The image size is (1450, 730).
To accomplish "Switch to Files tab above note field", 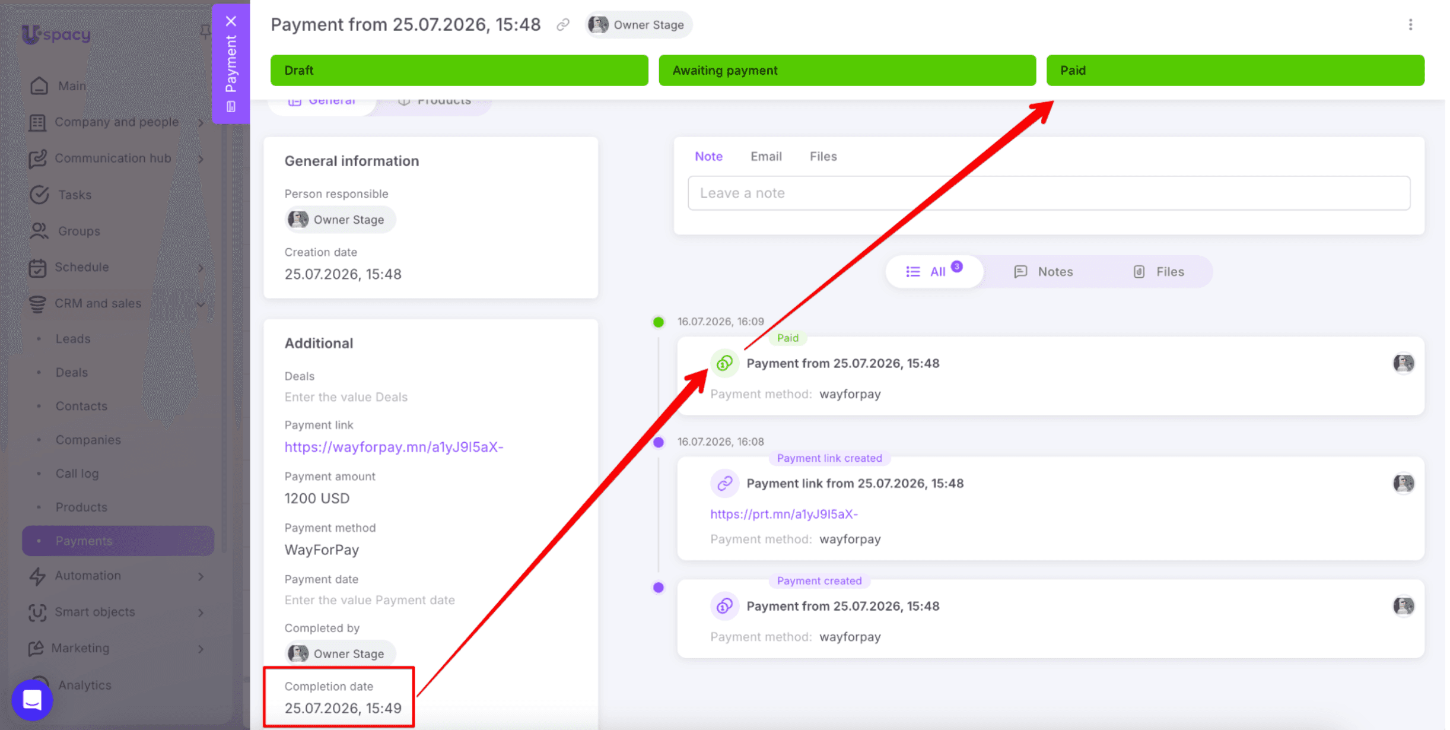I will tap(823, 157).
